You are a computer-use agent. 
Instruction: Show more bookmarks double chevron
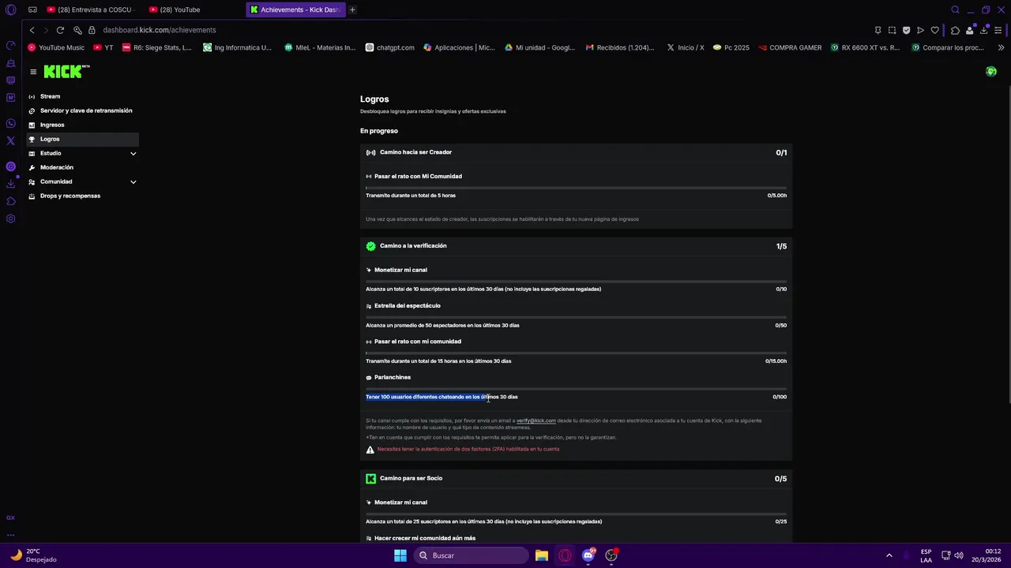pyautogui.click(x=1002, y=47)
